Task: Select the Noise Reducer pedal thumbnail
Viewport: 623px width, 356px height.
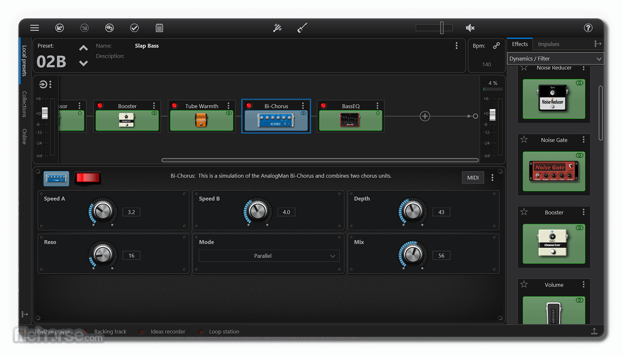Action: [554, 99]
